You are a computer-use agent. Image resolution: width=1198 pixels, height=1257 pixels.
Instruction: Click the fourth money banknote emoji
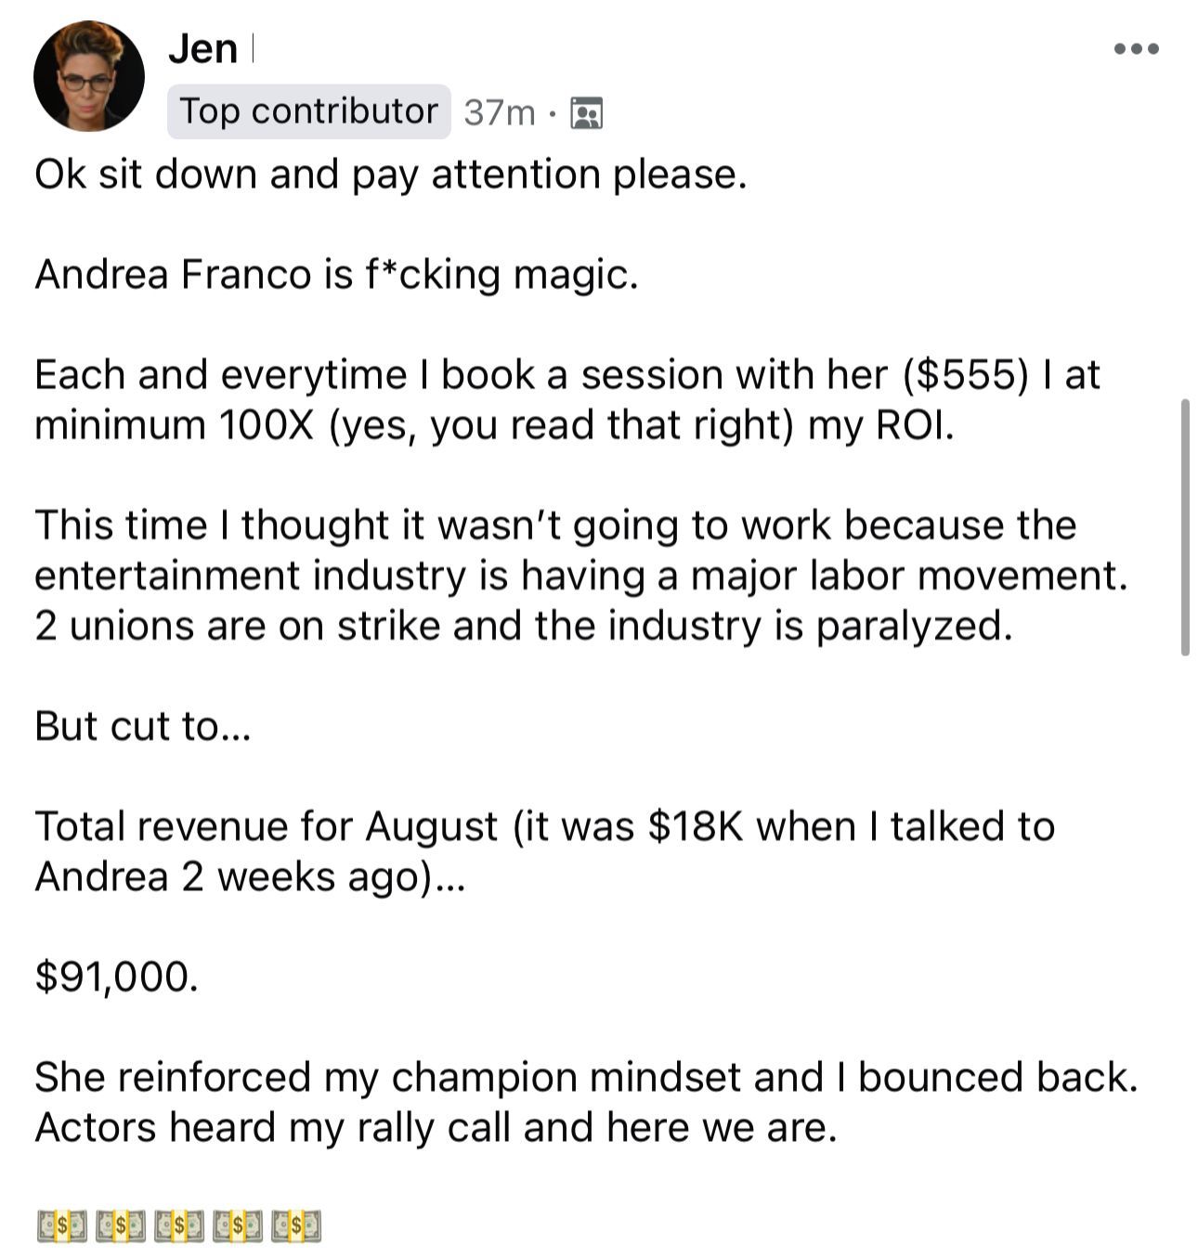pyautogui.click(x=238, y=1225)
